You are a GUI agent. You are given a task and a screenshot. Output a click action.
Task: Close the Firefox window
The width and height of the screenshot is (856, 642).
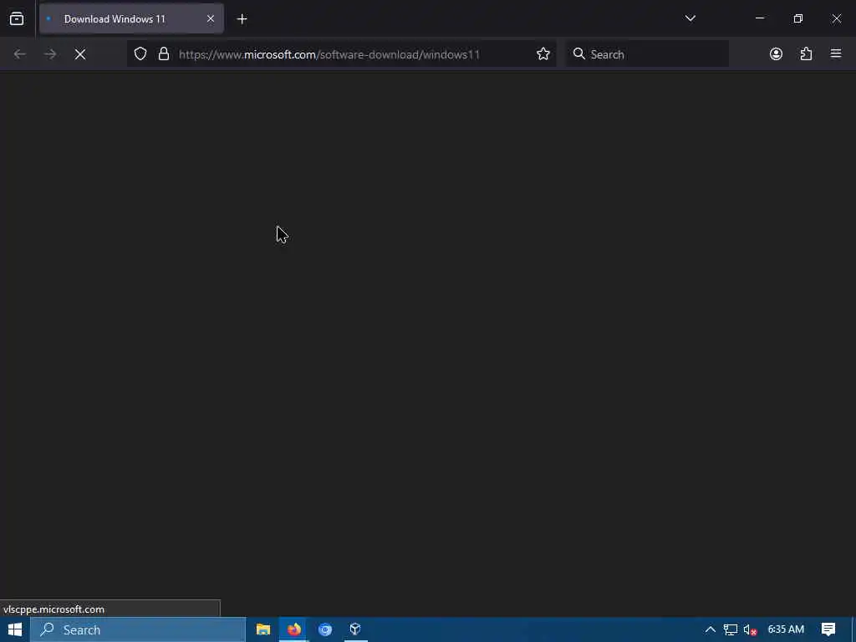(836, 18)
